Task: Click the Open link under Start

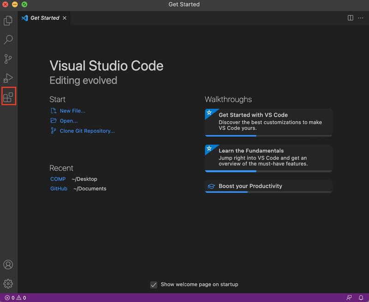Action: click(x=68, y=121)
